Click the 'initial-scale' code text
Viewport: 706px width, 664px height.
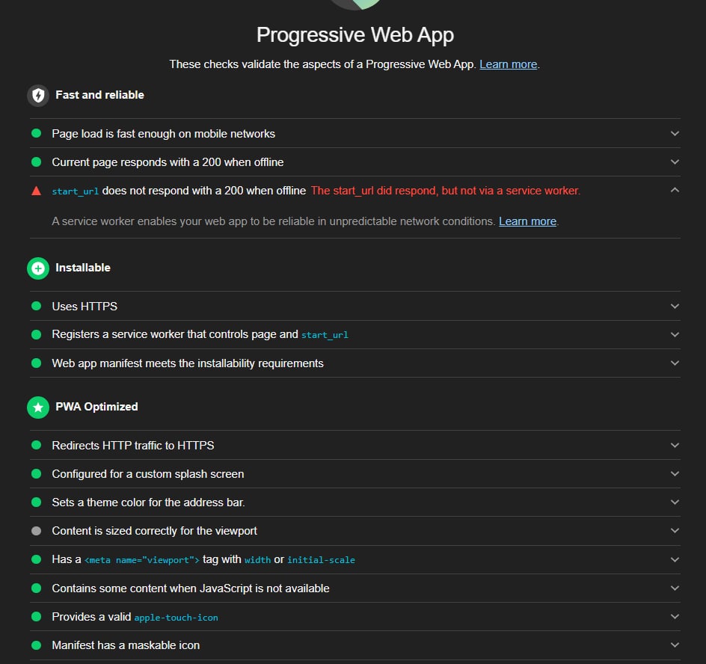click(x=321, y=560)
